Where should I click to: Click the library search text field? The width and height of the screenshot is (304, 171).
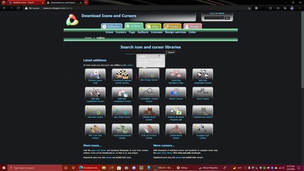tap(146, 52)
